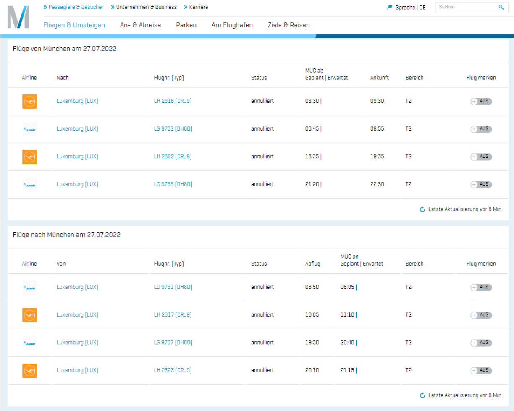514x411 pixels.
Task: Switch on flight reminder for LH 2317
Action: (481, 315)
